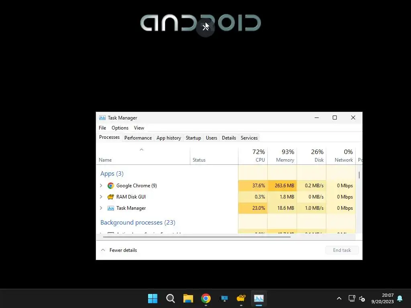
Task: Sort by the Memory column header
Action: point(282,156)
